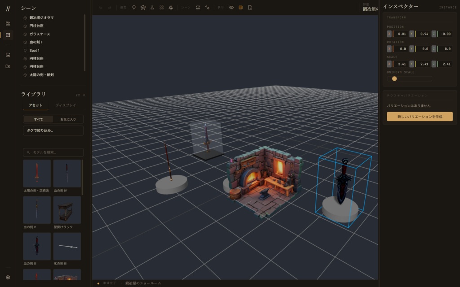460x287 pixels.
Task: Click the add-folder sidebar icon
Action: pyautogui.click(x=8, y=66)
